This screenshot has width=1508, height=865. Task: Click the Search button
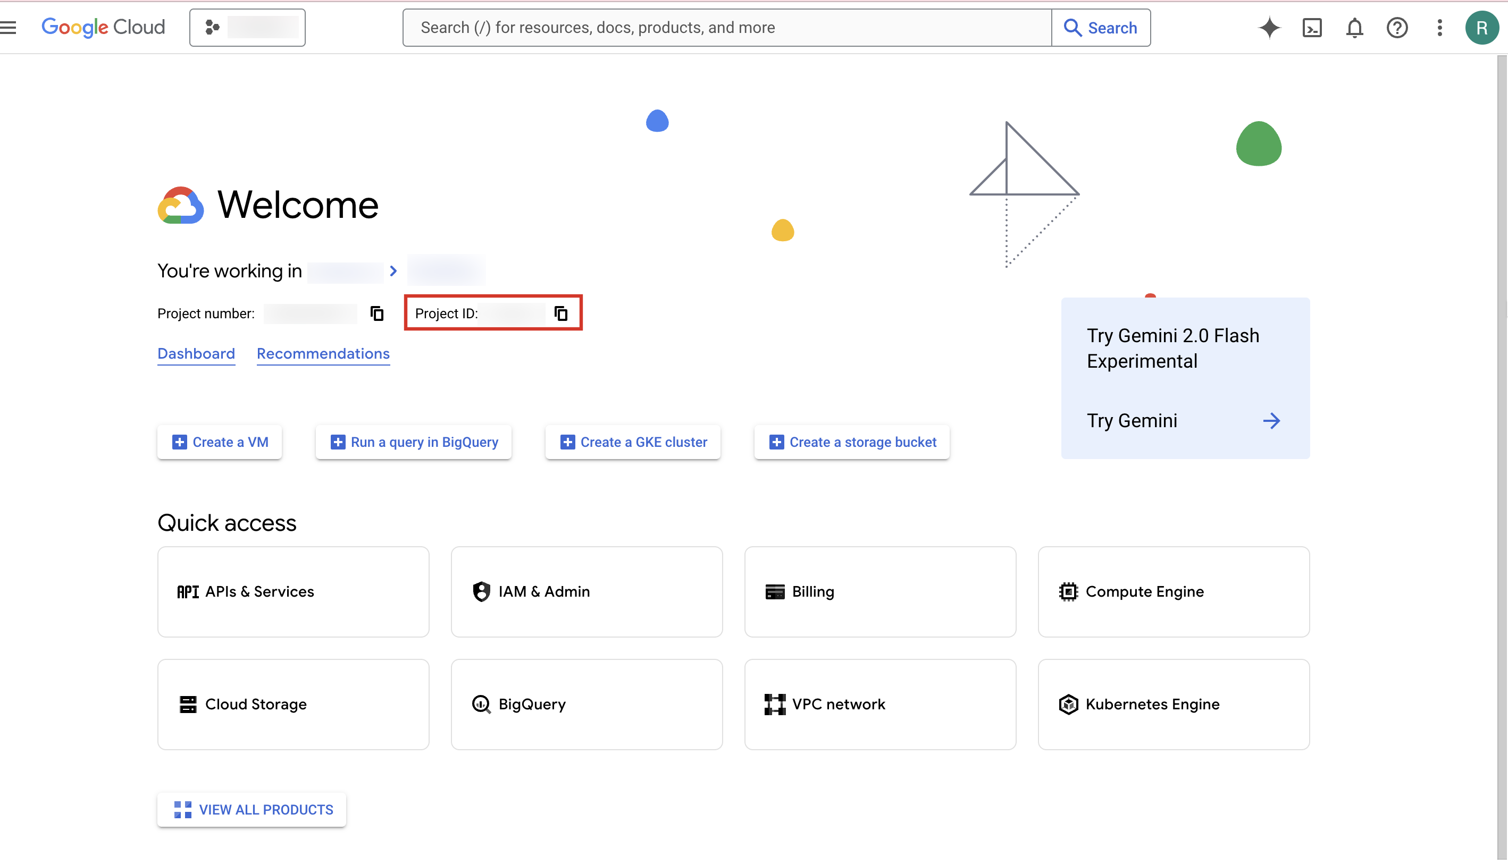click(x=1101, y=27)
